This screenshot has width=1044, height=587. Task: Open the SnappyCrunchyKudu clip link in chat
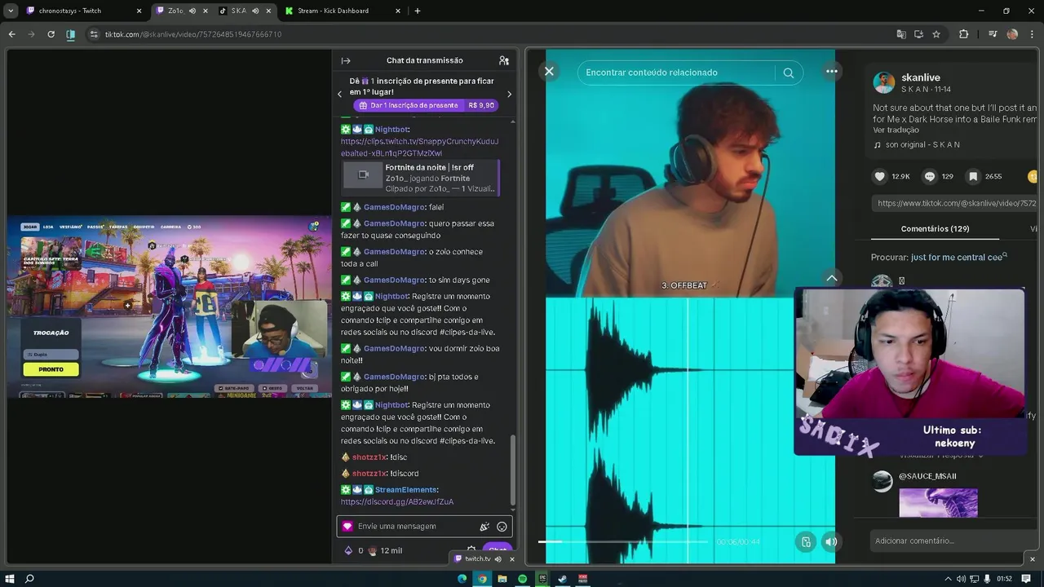tap(419, 147)
